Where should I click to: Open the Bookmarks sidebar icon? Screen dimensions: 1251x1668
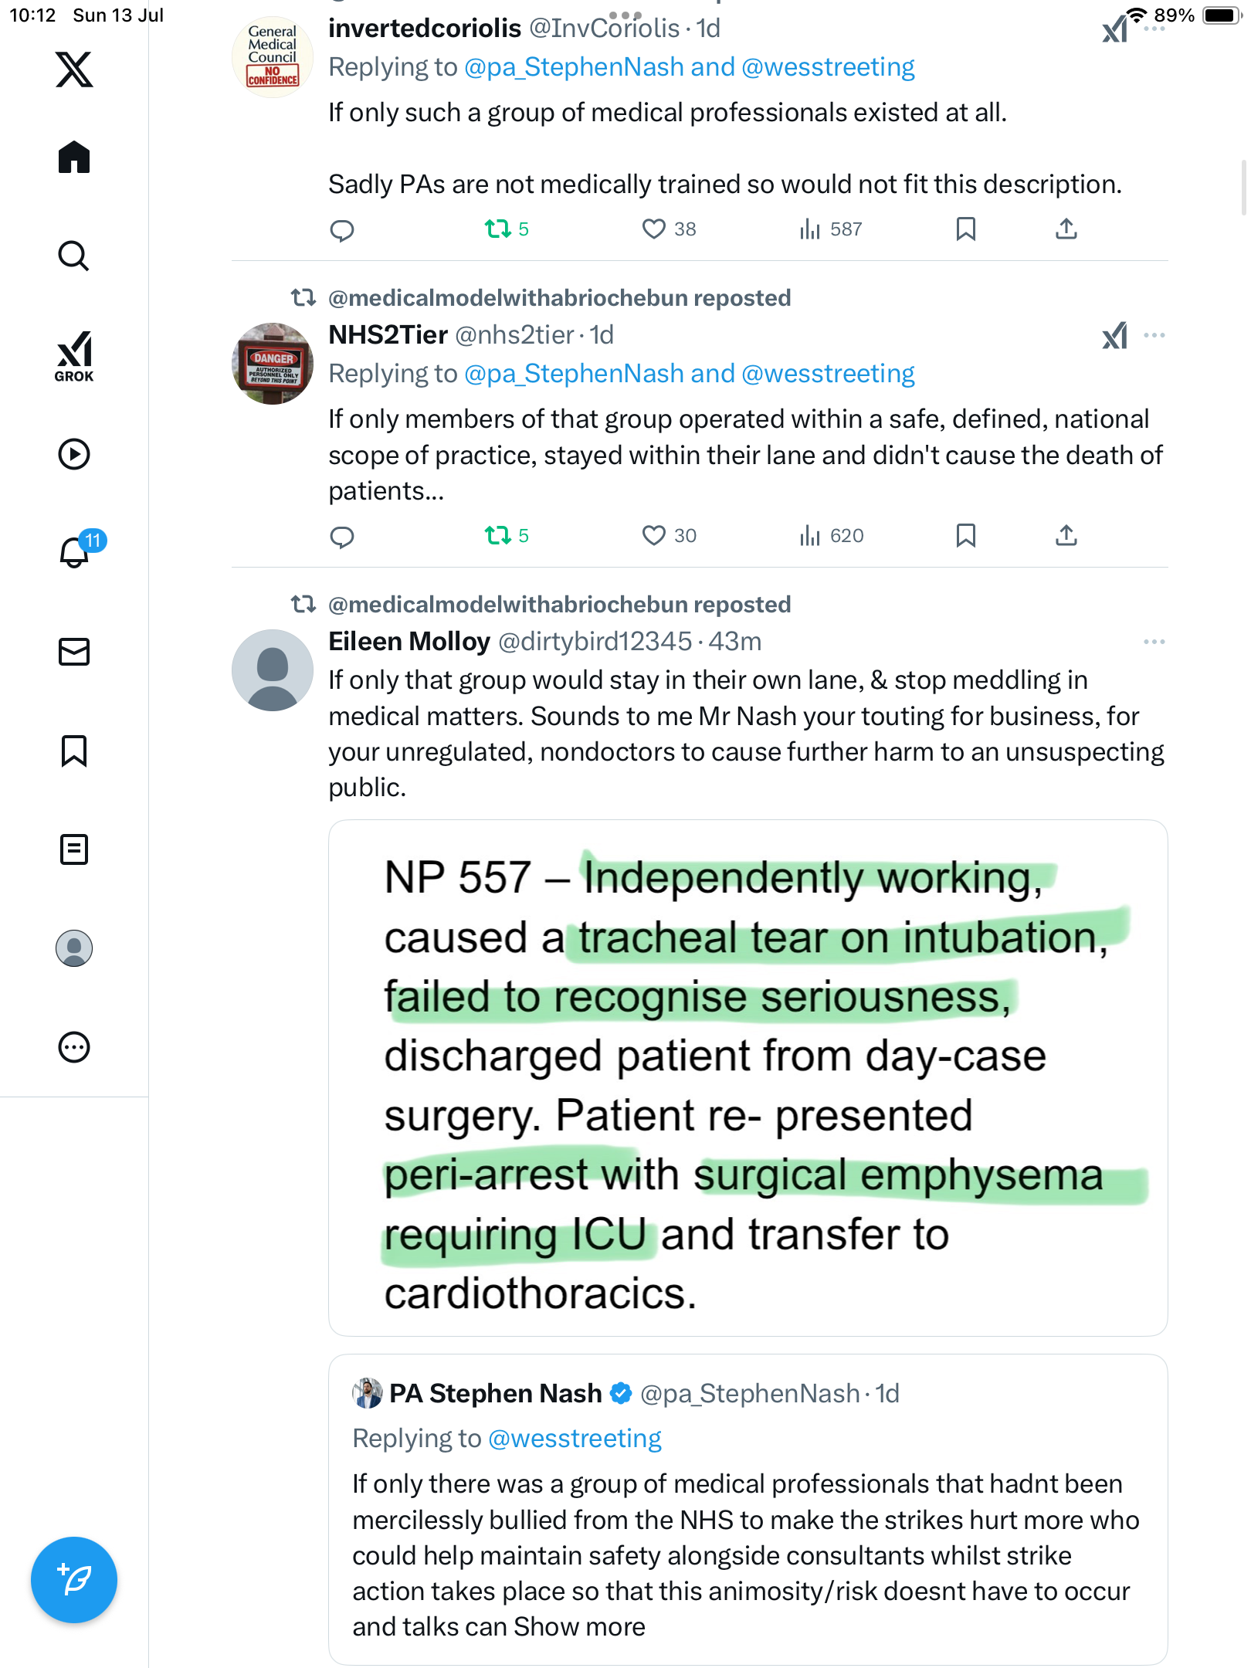click(74, 751)
